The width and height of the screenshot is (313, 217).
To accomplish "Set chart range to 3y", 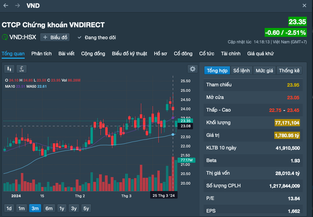I will [74, 209].
